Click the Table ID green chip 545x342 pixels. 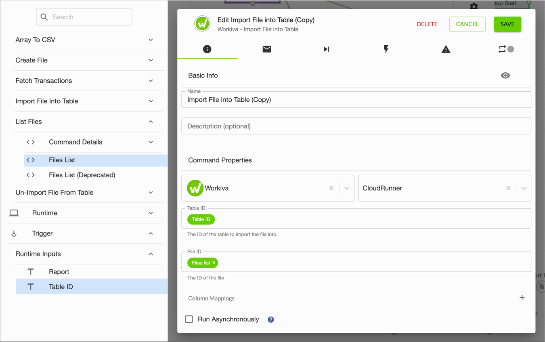click(x=201, y=219)
